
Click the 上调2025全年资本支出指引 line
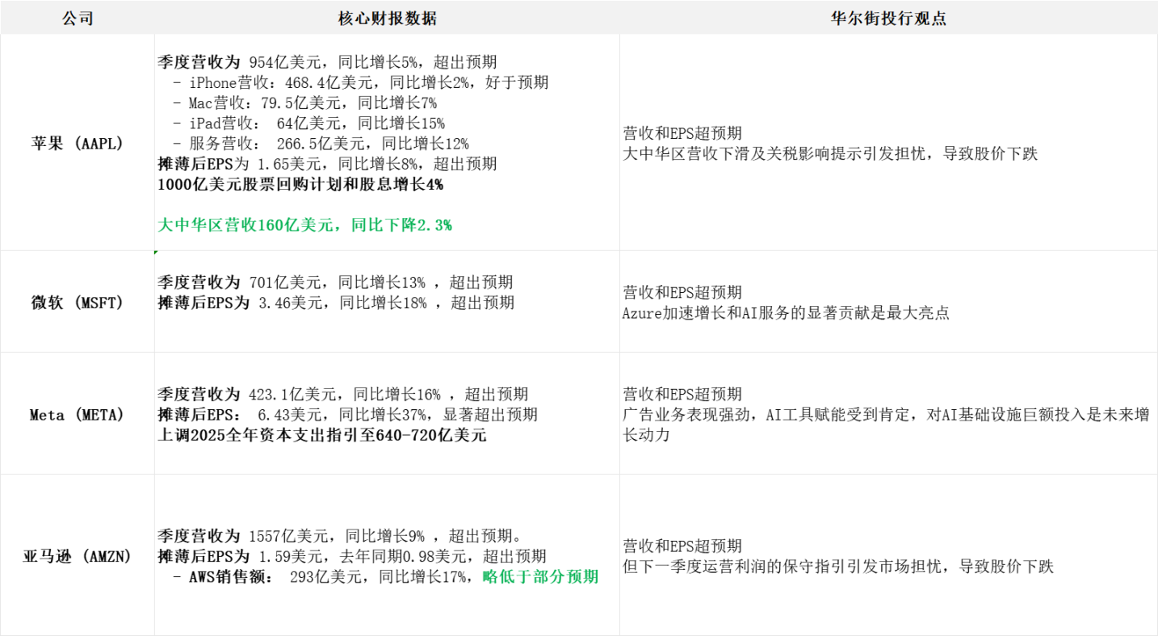coord(322,435)
